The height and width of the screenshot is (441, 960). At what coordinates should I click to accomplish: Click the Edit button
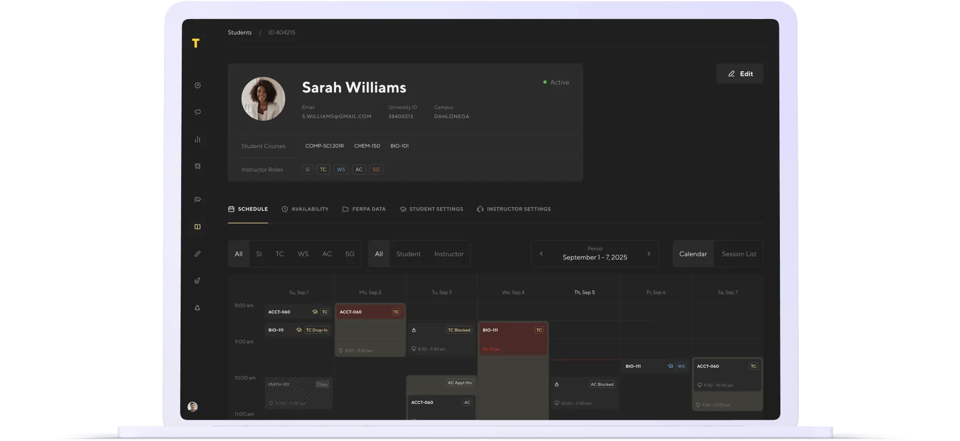[740, 74]
